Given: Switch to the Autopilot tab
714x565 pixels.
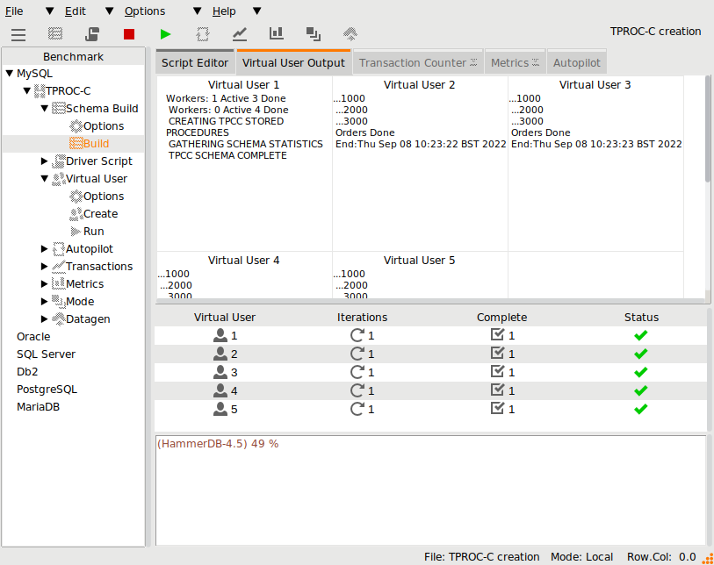Looking at the screenshot, I should click(577, 63).
